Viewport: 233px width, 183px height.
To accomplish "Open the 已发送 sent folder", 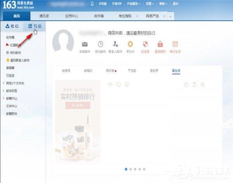I will click(10, 75).
